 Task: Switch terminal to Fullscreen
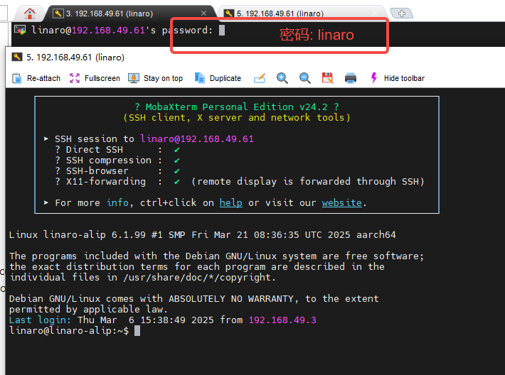point(95,78)
